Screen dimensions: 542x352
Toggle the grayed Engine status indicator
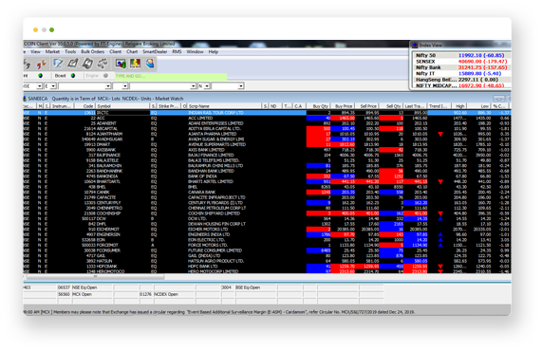105,76
